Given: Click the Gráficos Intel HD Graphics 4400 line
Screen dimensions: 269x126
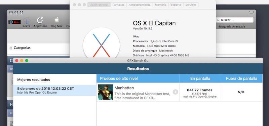Looking at the screenshot, I should point(161,55).
